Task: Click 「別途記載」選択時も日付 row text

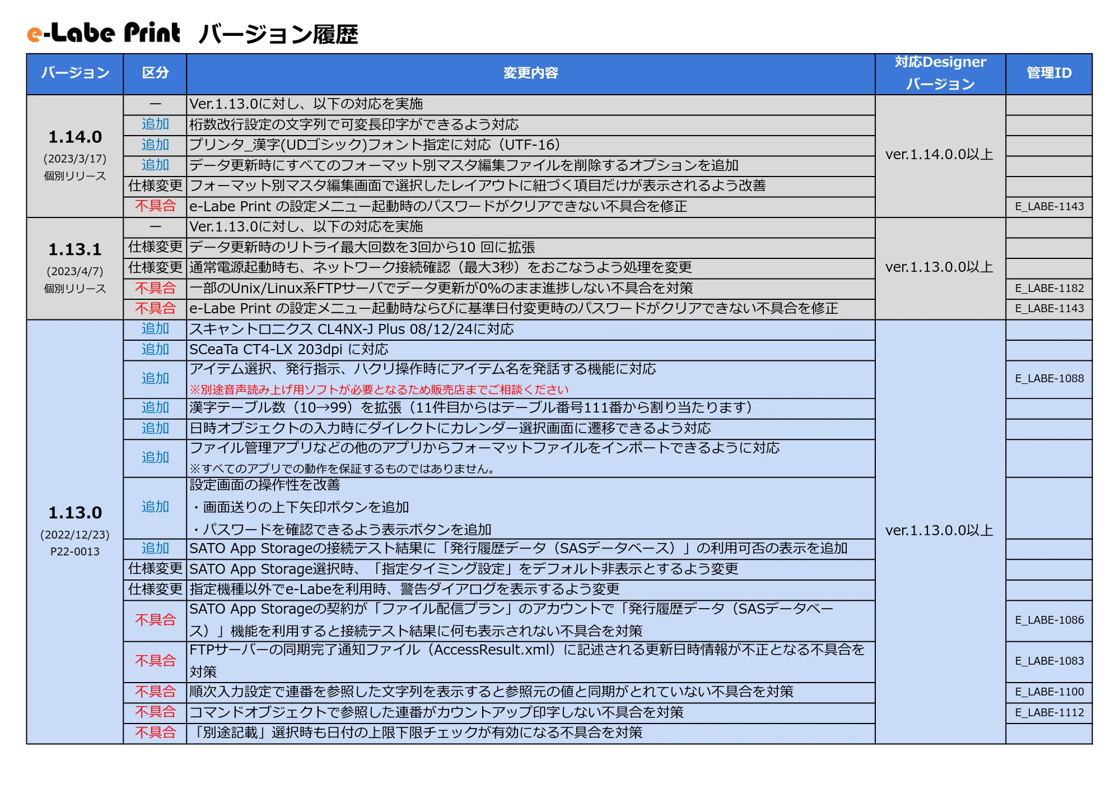Action: pos(416,733)
